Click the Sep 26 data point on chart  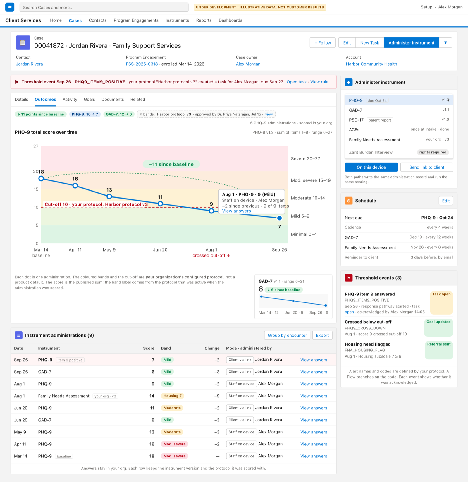click(x=279, y=218)
